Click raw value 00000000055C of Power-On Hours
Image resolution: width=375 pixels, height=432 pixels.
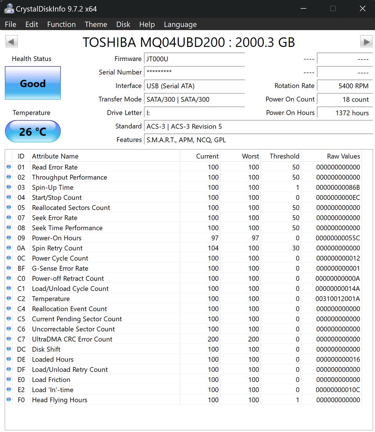point(337,238)
